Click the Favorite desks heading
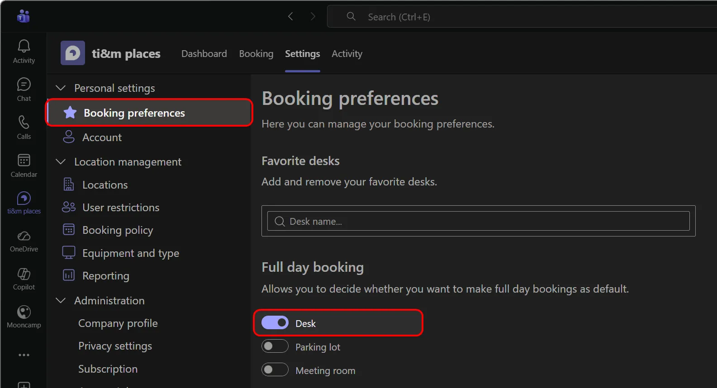Image resolution: width=717 pixels, height=388 pixels. click(x=300, y=161)
